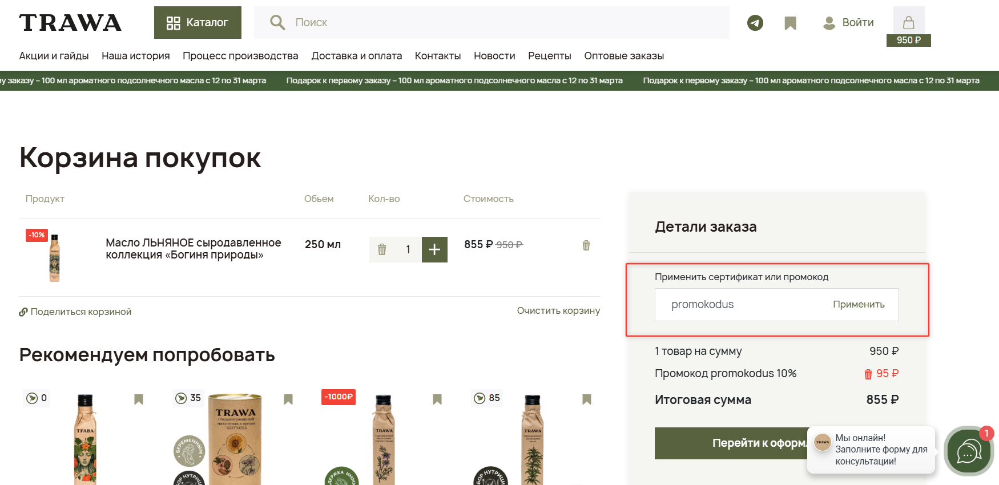This screenshot has height=485, width=999.
Task: Open Оптовые заказы page
Action: click(624, 56)
